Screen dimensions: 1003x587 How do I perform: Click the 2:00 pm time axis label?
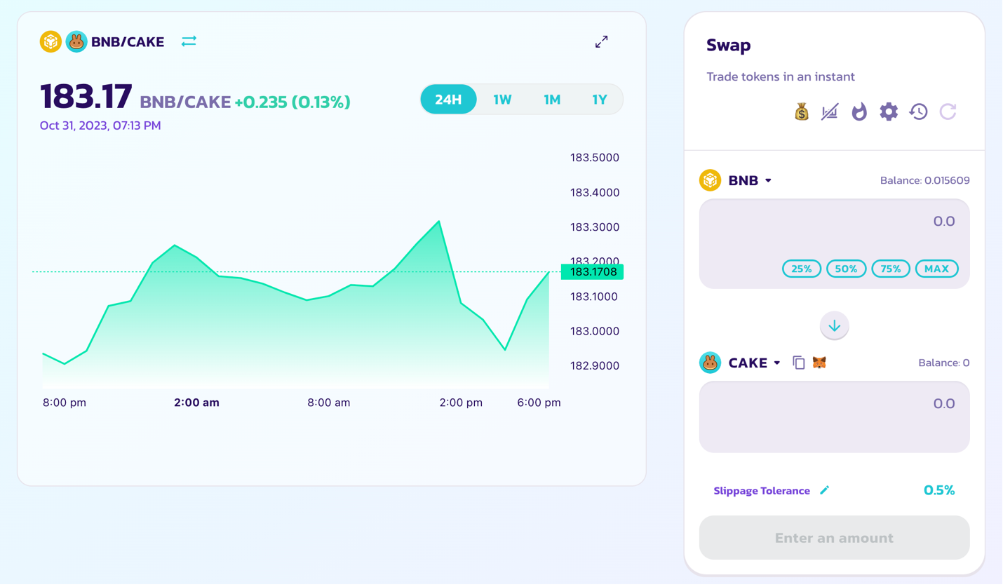pos(461,403)
